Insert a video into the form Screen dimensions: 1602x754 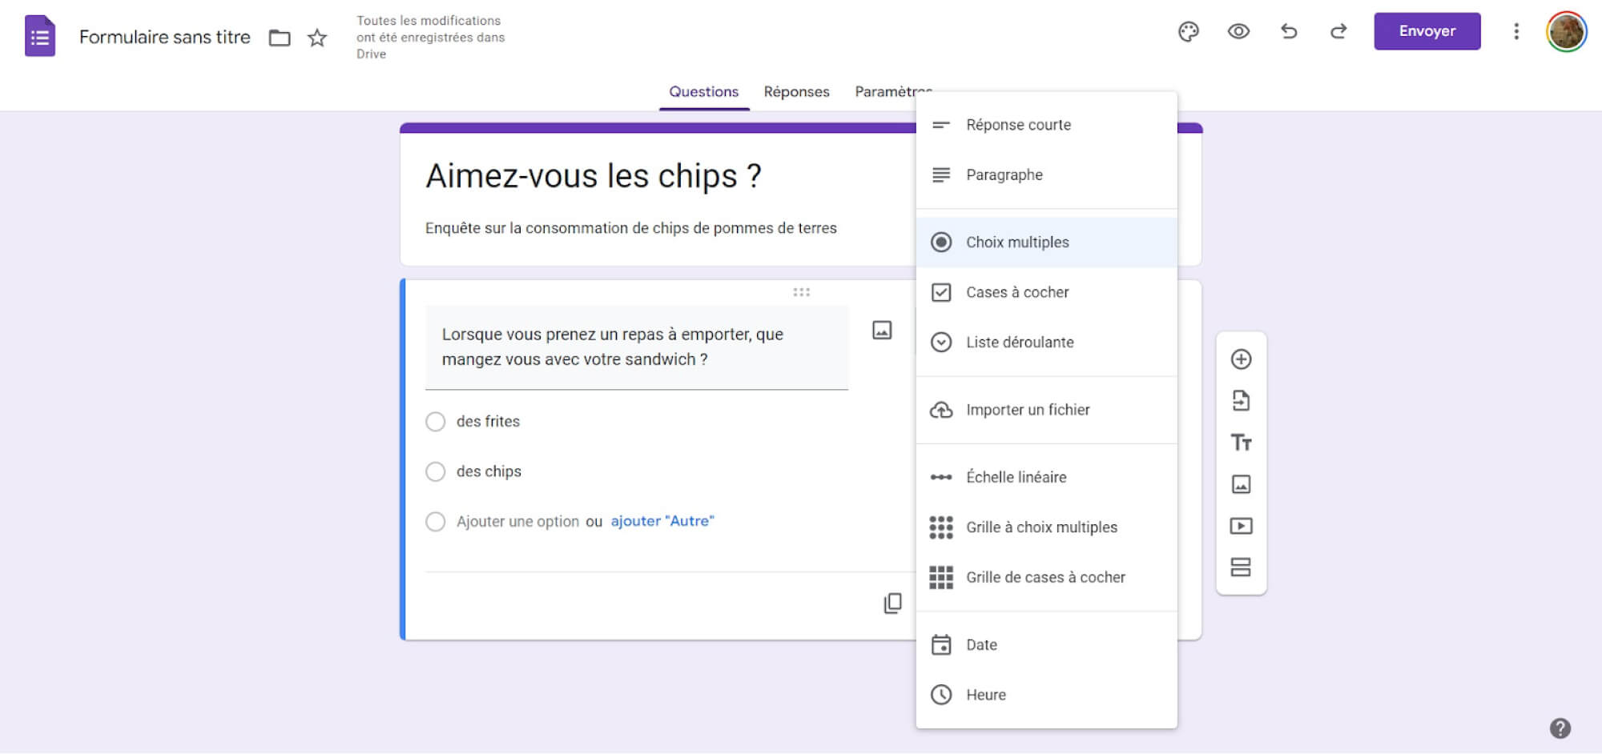tap(1241, 526)
